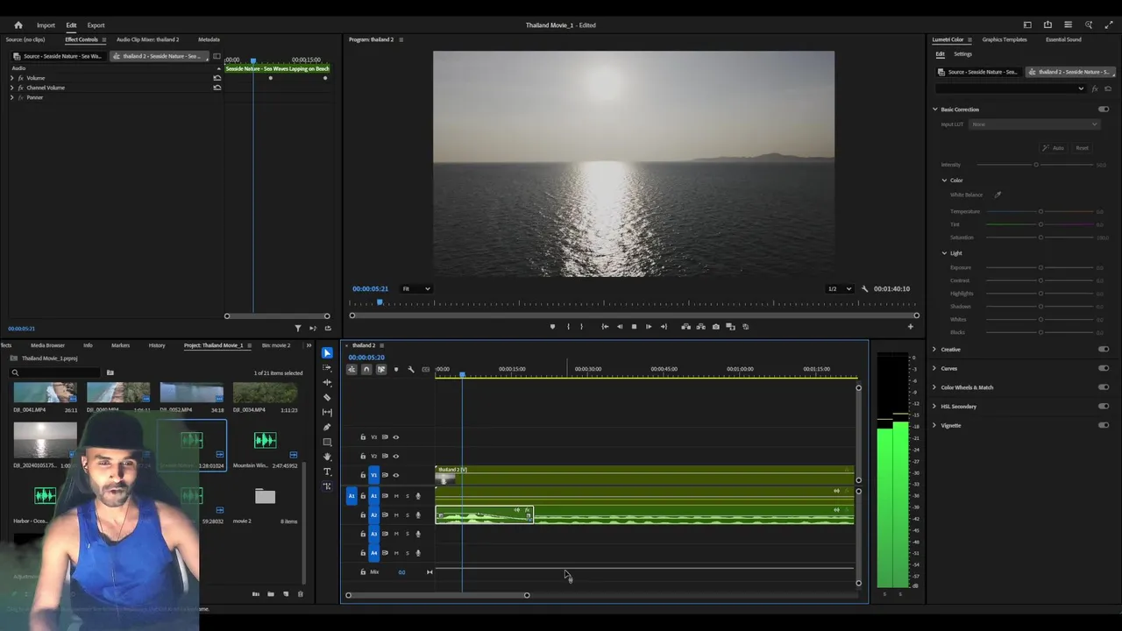Click the White Balance eyedropper
Screen dimensions: 1122x631
pos(998,195)
